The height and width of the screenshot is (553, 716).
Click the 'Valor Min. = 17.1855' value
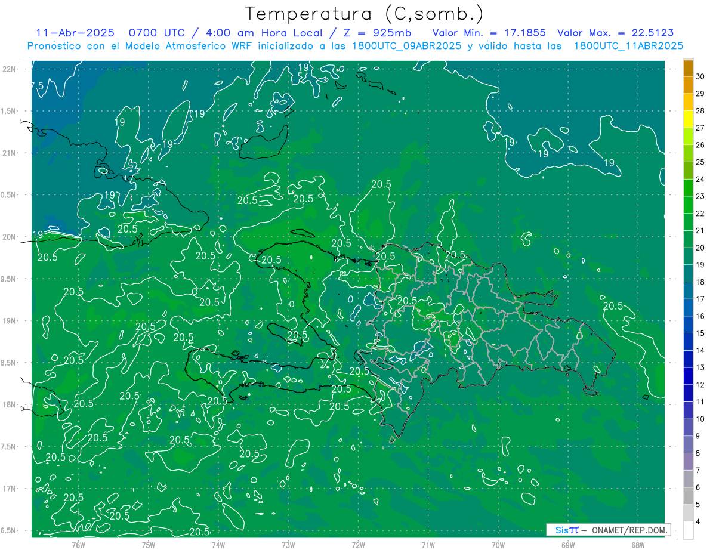489,33
